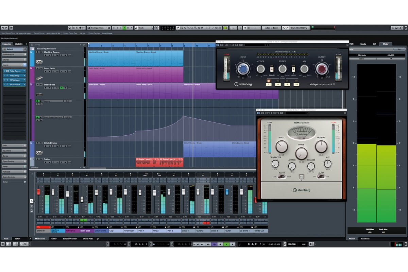Click bar 5 in the timeline ruler
The width and height of the screenshot is (408, 272).
[x=137, y=45]
